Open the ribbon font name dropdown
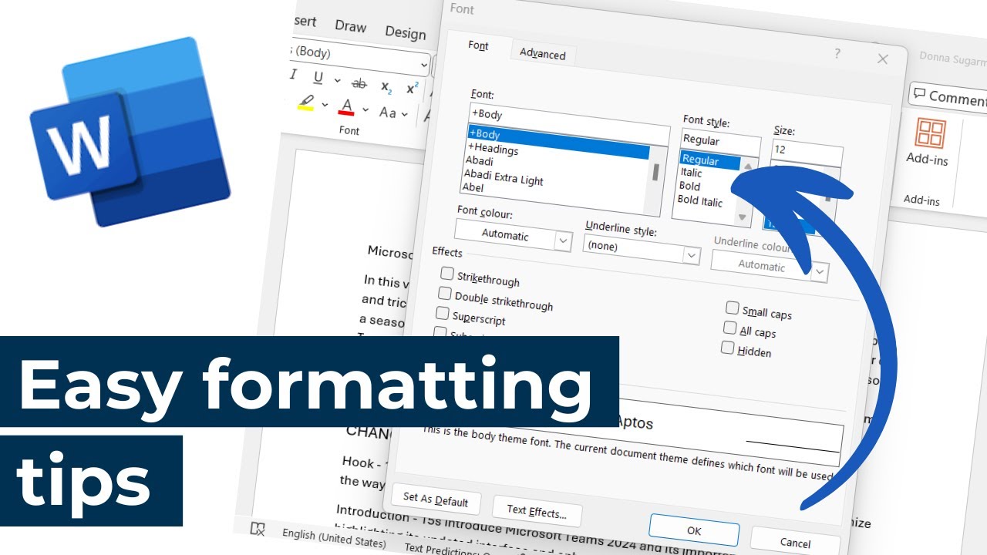This screenshot has width=987, height=555. (x=423, y=65)
